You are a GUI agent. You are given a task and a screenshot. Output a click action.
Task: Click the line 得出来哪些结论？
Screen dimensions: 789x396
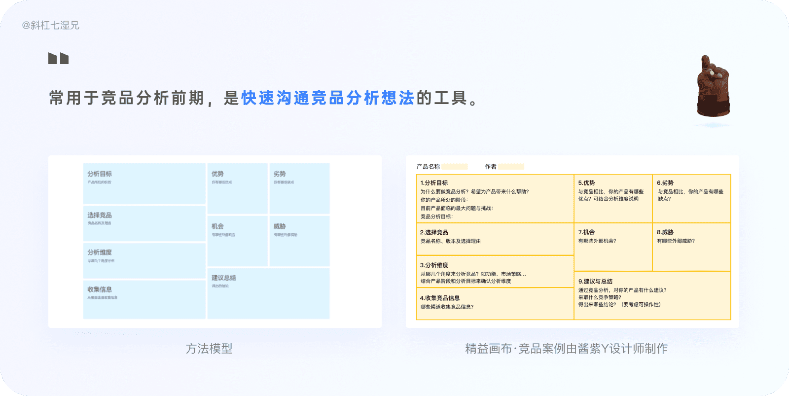(597, 305)
